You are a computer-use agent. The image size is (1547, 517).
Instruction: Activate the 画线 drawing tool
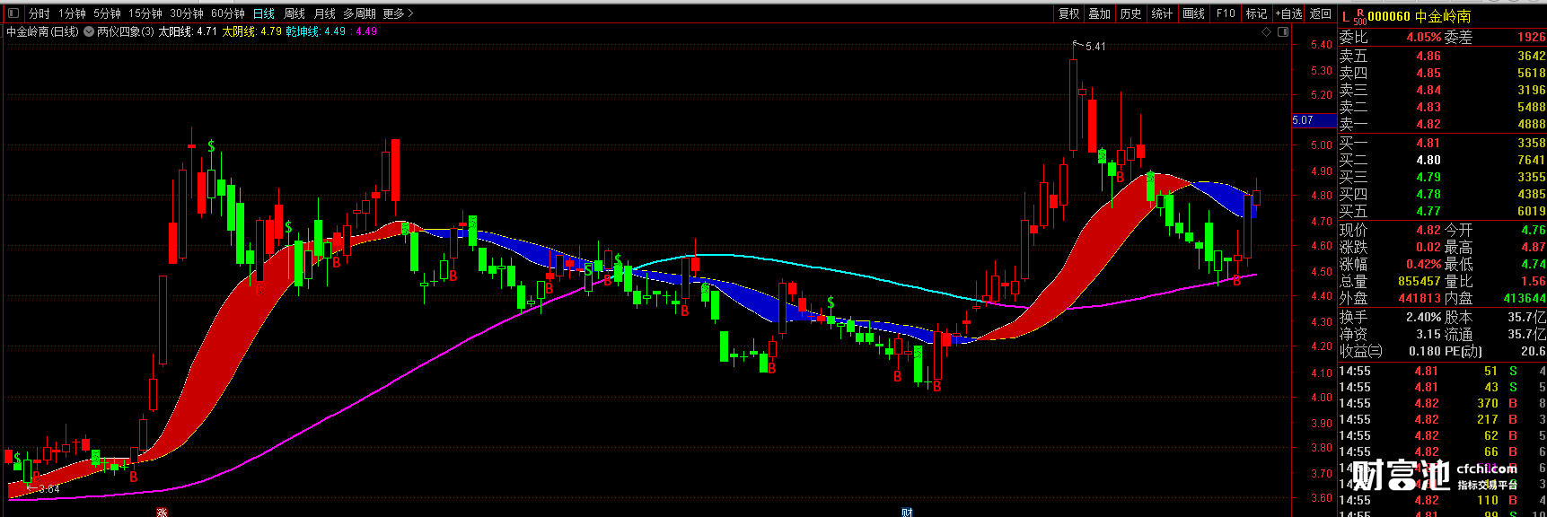[1194, 13]
